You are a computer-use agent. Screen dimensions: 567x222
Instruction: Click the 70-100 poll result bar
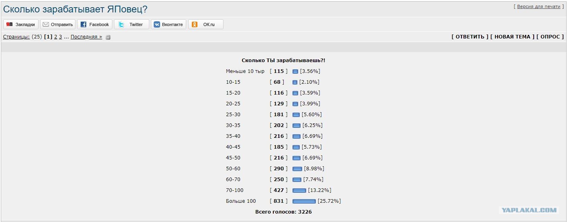tap(299, 190)
